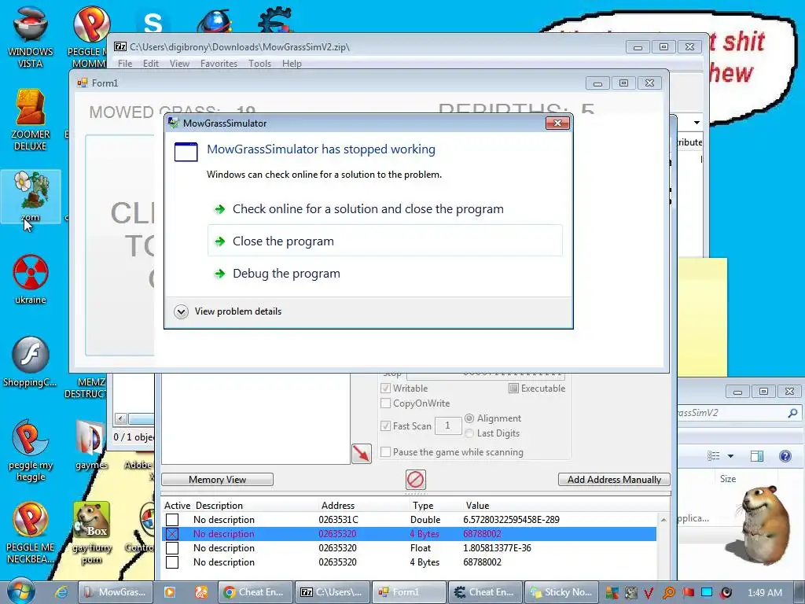The image size is (805, 604).
Task: Select the peggle my heggle desktop icon
Action: pos(31,451)
